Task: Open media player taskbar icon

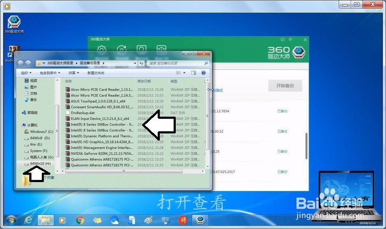Action: [x=62, y=220]
